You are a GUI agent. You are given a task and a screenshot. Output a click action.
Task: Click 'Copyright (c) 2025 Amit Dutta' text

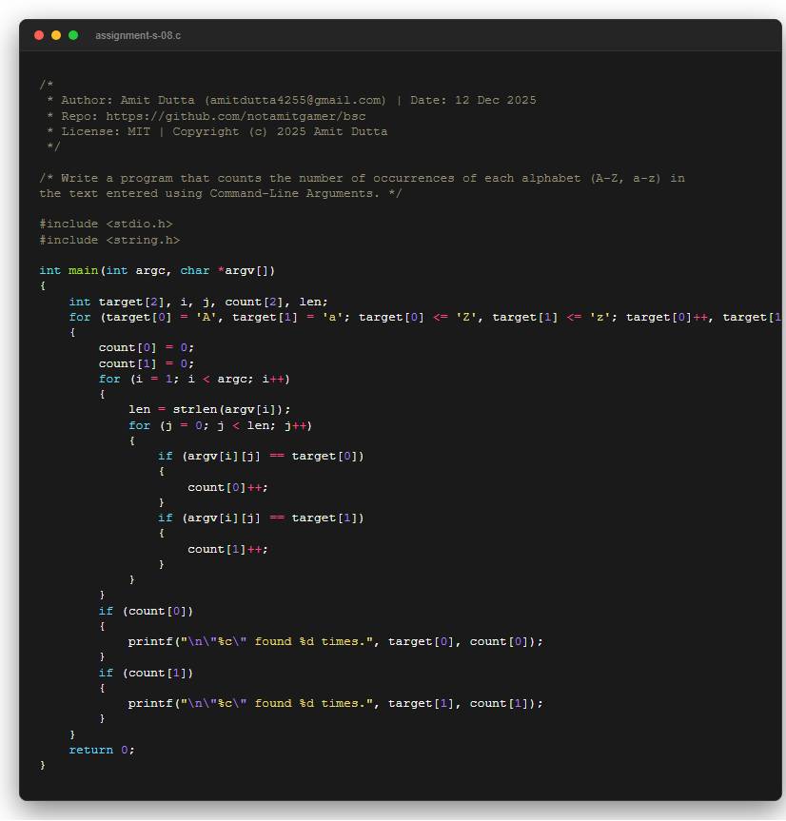click(280, 131)
